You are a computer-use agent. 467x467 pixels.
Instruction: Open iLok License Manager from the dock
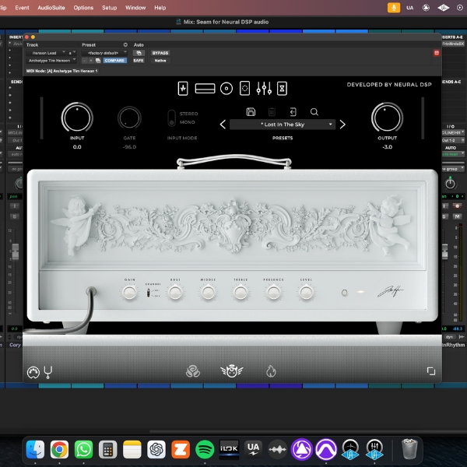pos(229,449)
